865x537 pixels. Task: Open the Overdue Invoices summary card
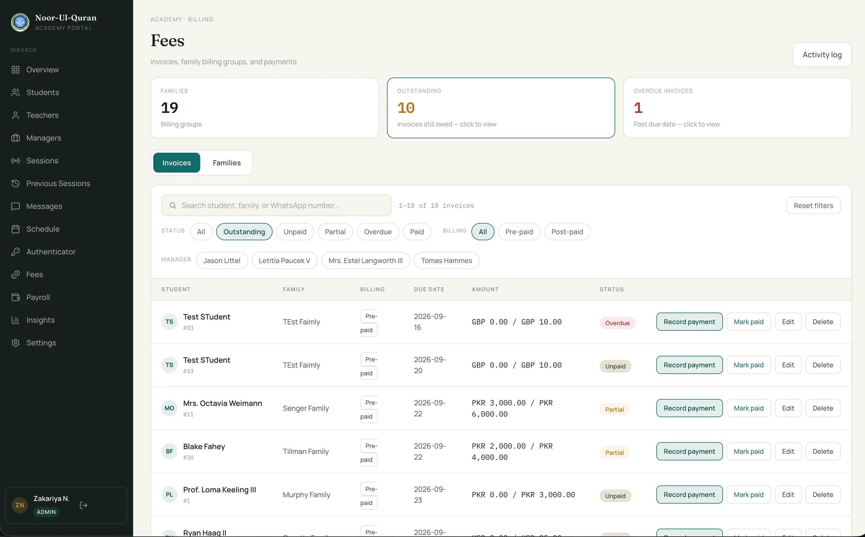[x=737, y=108]
